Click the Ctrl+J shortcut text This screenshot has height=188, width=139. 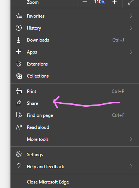click(118, 40)
